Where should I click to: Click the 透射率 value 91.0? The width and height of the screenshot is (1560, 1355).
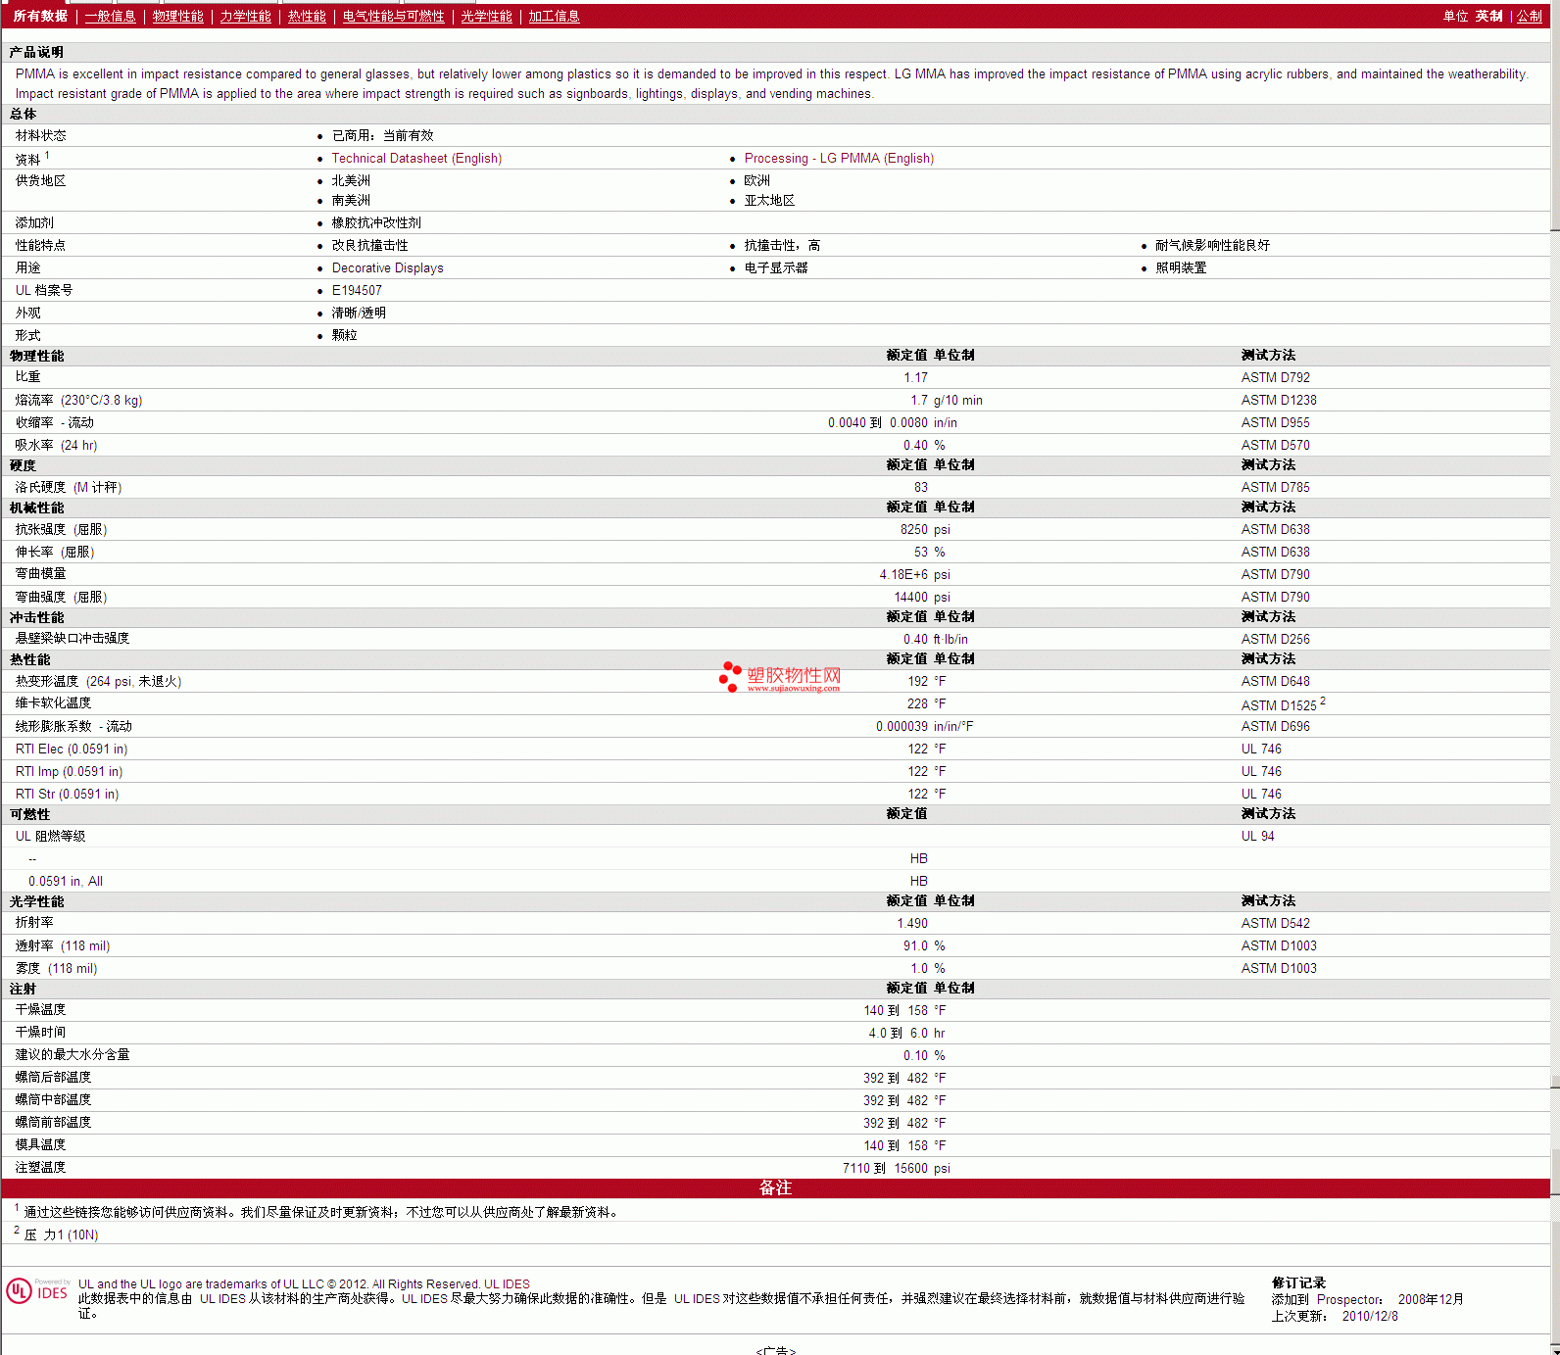[x=915, y=946]
